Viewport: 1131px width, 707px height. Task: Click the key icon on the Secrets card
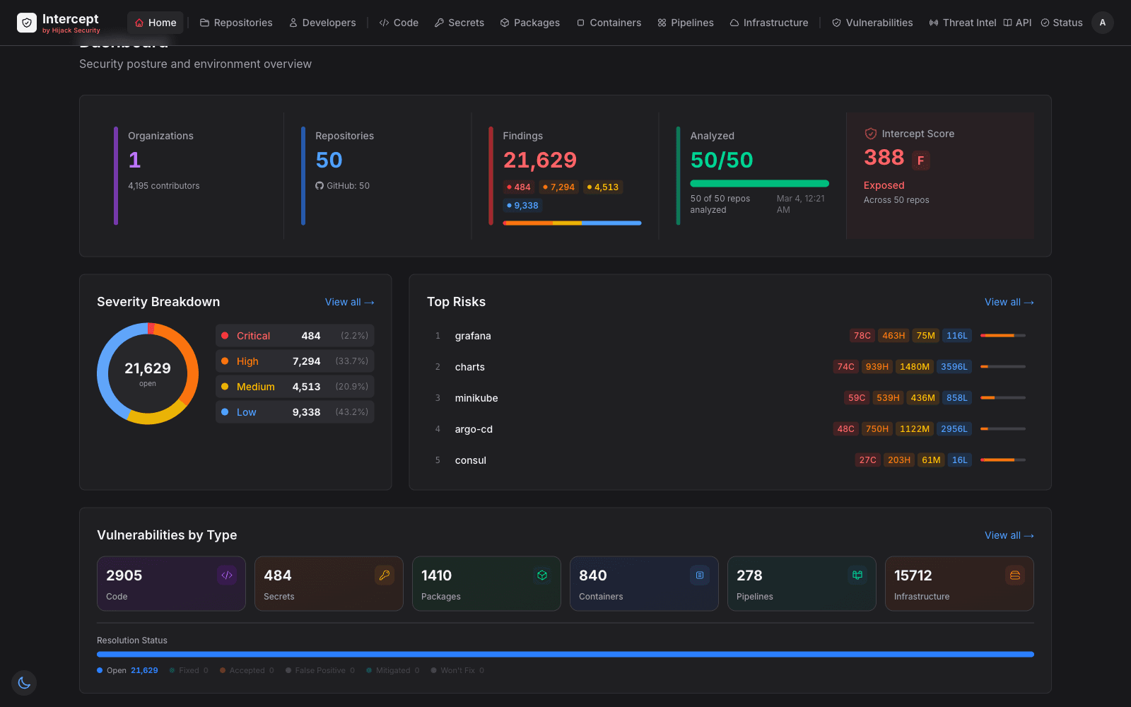385,575
